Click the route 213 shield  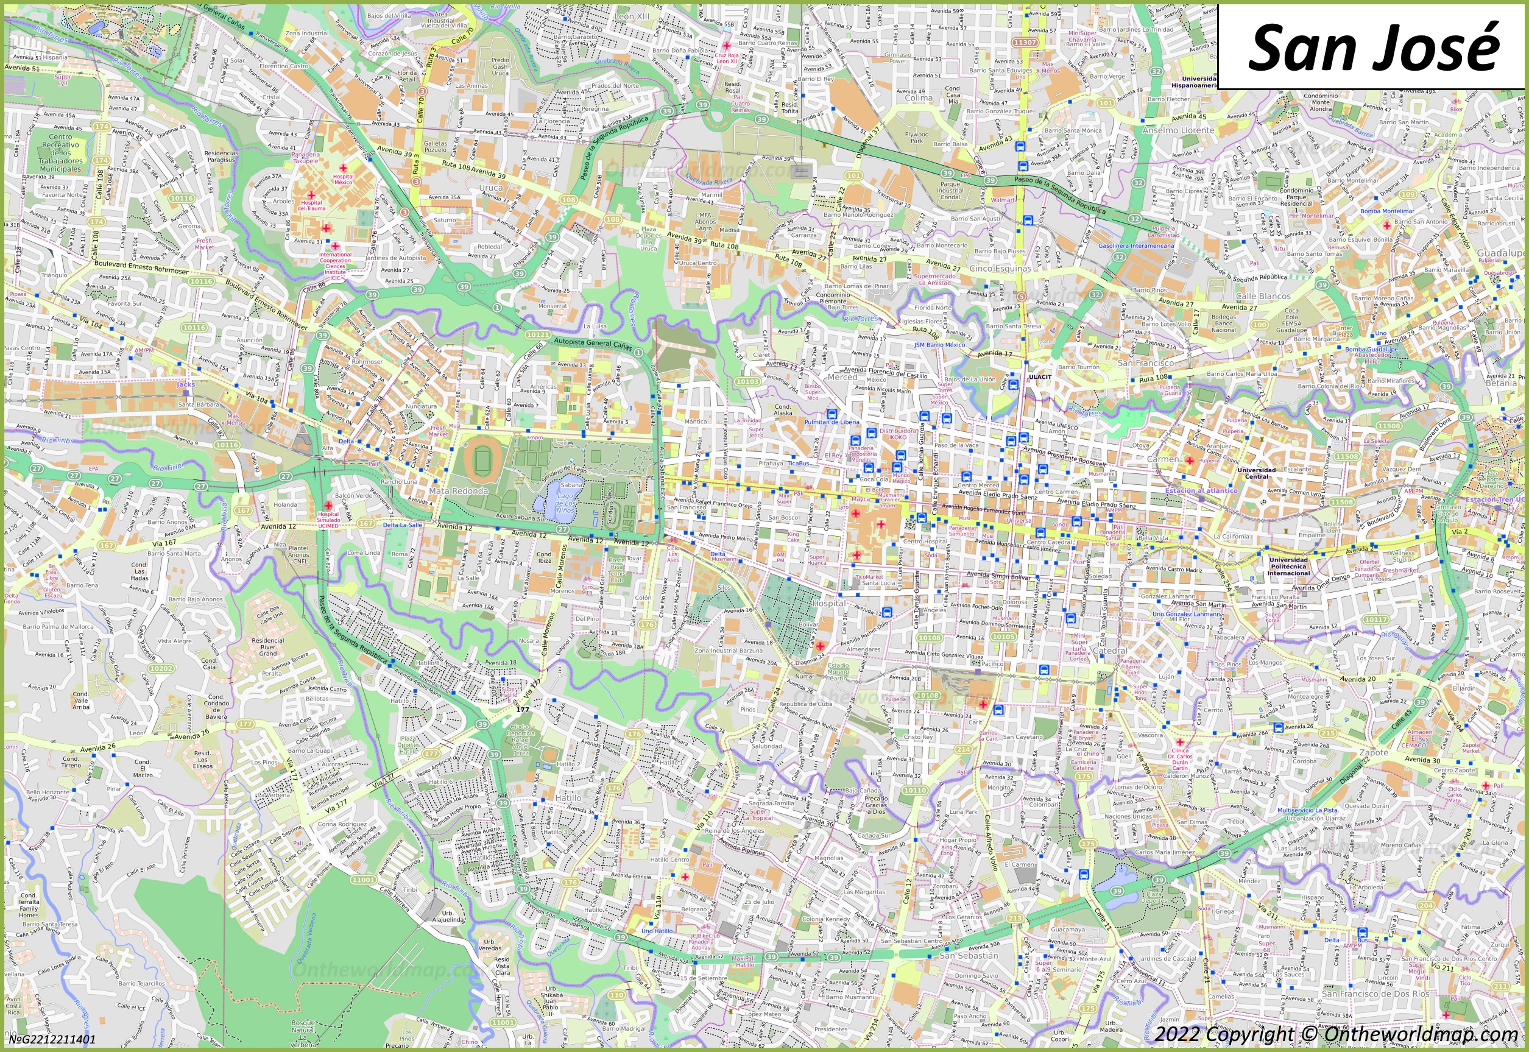tap(1015, 918)
